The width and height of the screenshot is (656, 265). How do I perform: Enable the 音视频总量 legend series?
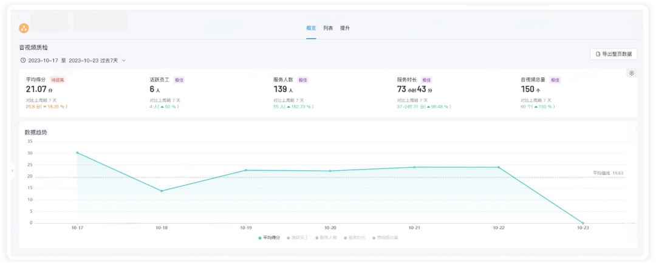coord(385,238)
